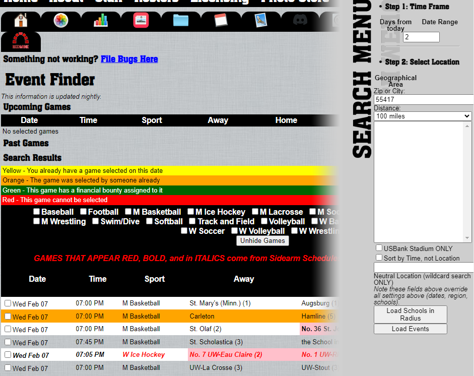Click the Load Events button
This screenshot has height=376, width=474.
coord(410,329)
